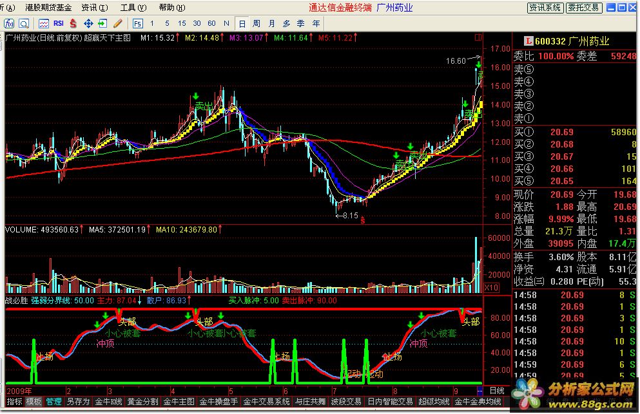Apply the 金牛金典均线 template

coord(478,402)
